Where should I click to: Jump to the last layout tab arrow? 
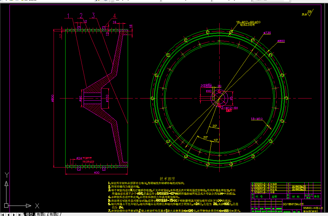[20, 214]
